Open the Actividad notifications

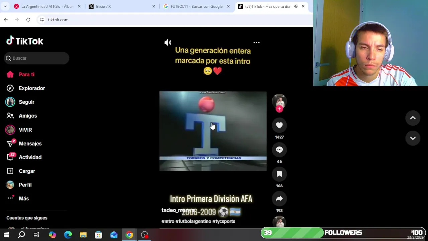click(24, 157)
